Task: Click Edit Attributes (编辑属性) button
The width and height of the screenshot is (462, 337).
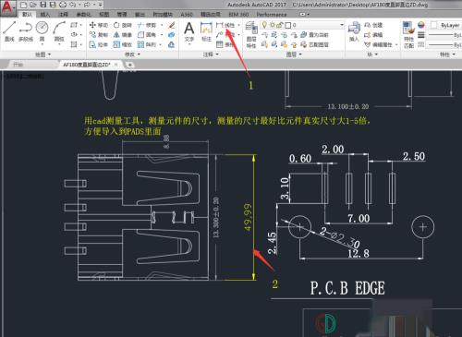Action: (379, 45)
